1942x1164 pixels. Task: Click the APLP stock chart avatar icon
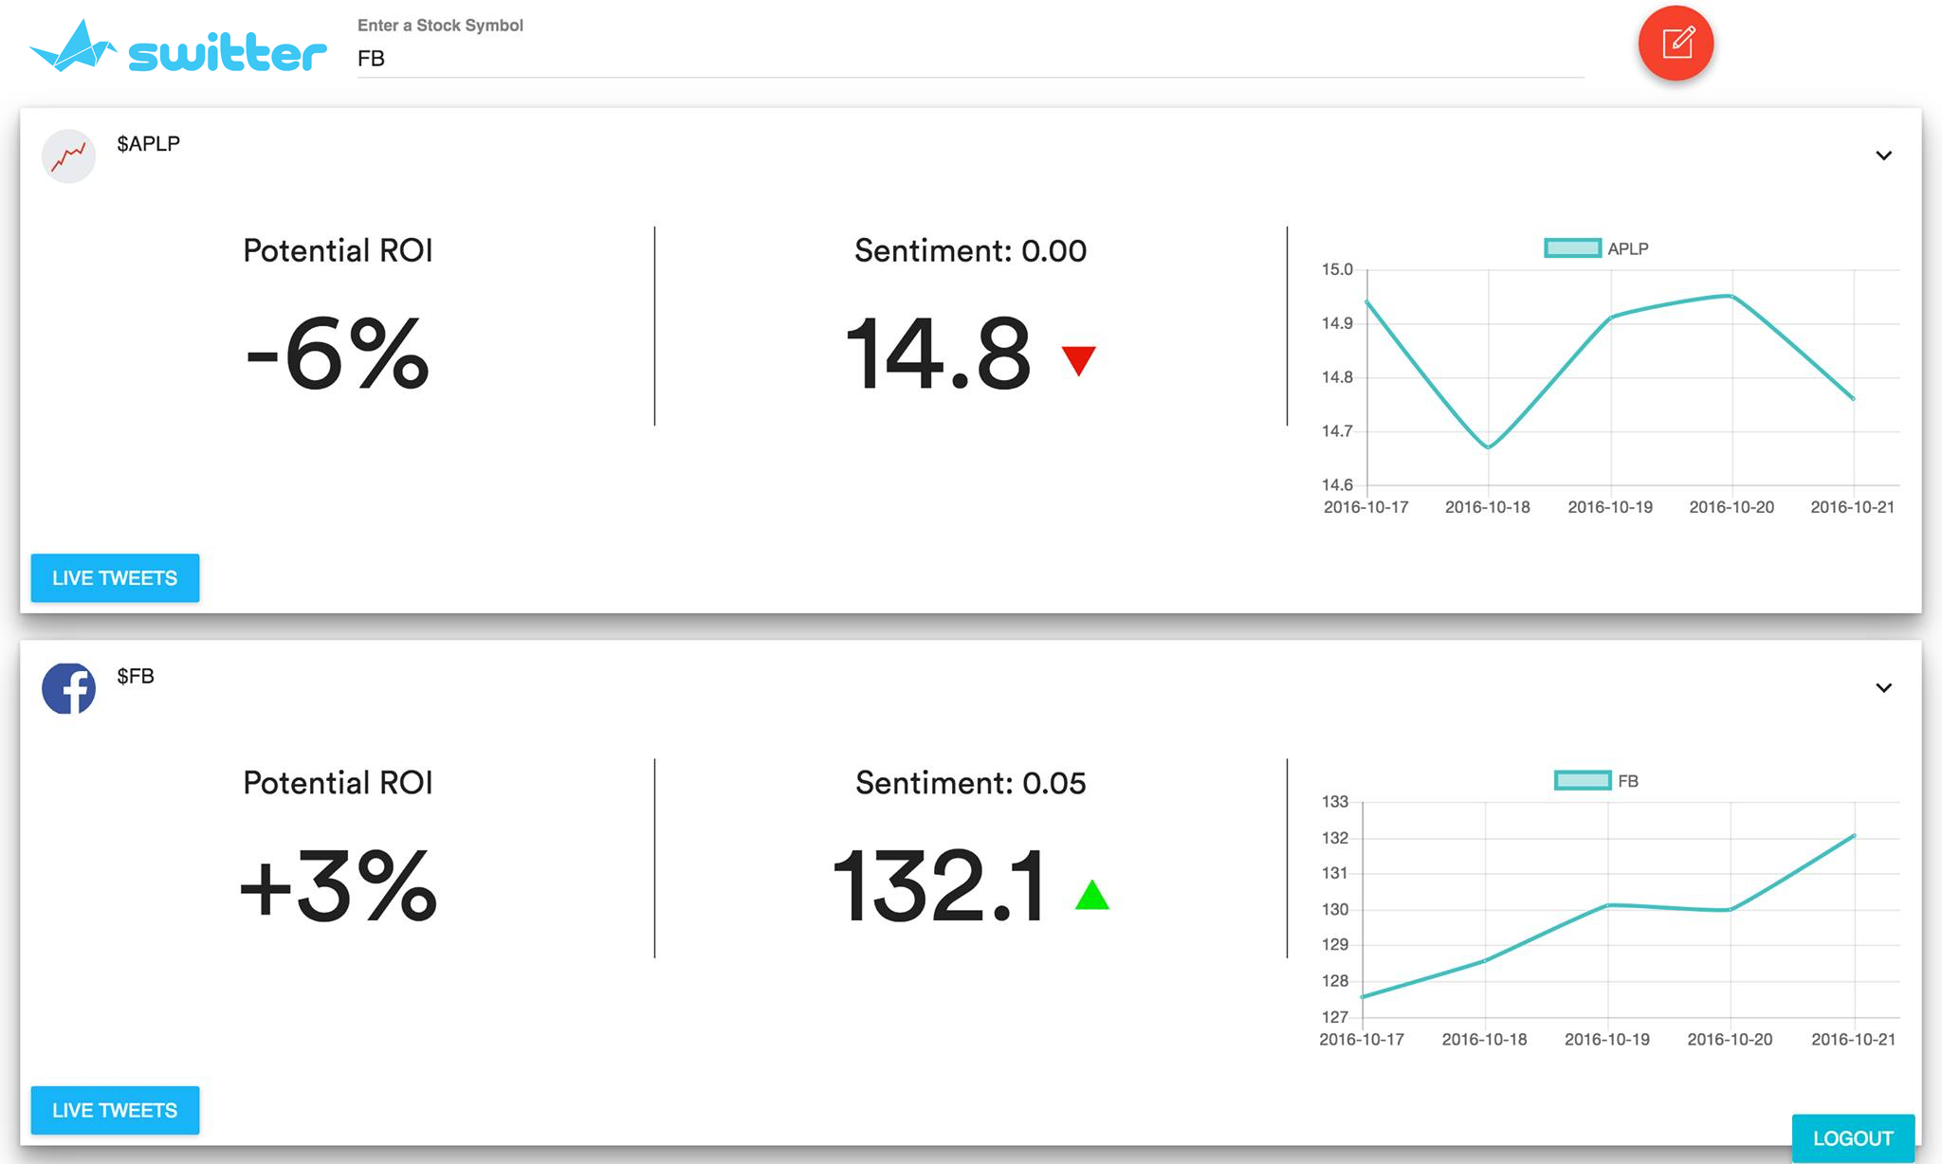68,156
